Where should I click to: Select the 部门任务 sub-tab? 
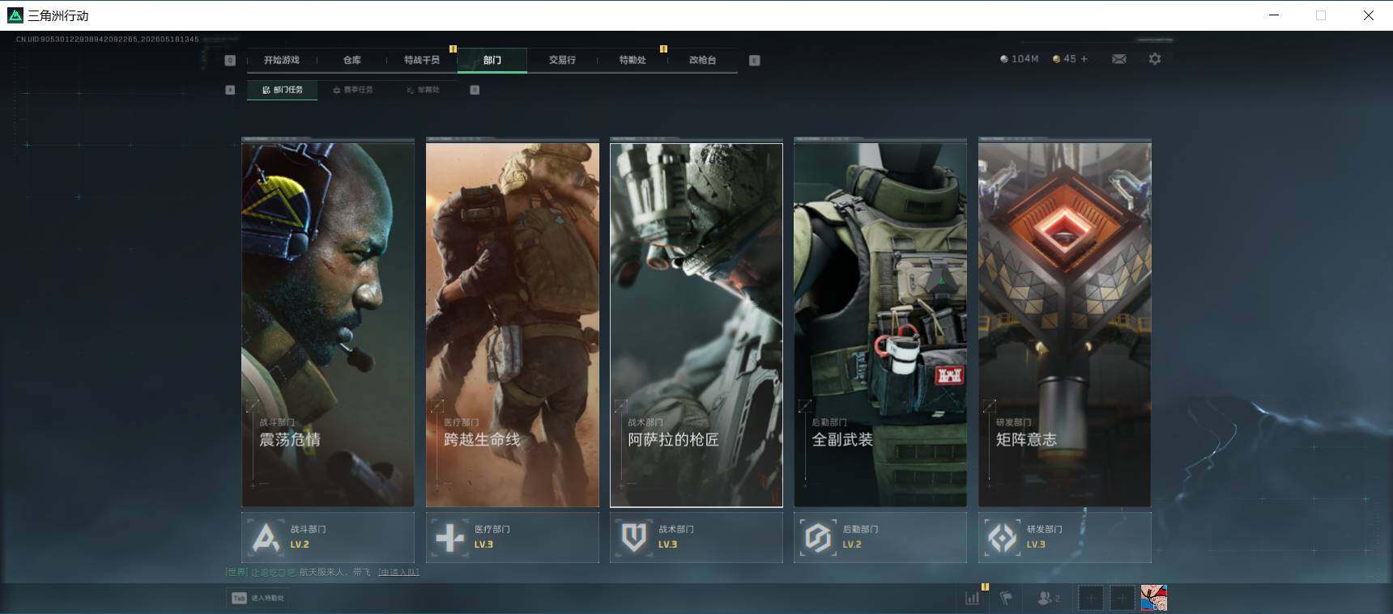pos(283,90)
